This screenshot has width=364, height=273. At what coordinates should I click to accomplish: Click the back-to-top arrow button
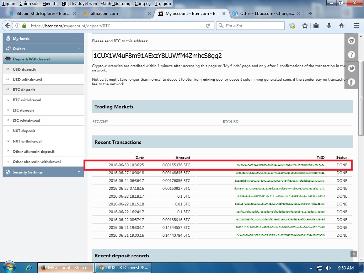(x=353, y=254)
